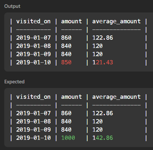This screenshot has width=153, height=150.
Task: Select amount header in Output table
Action: tap(72, 21)
